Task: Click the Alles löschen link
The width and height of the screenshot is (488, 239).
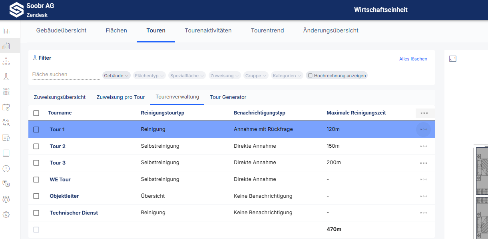Action: click(x=413, y=59)
